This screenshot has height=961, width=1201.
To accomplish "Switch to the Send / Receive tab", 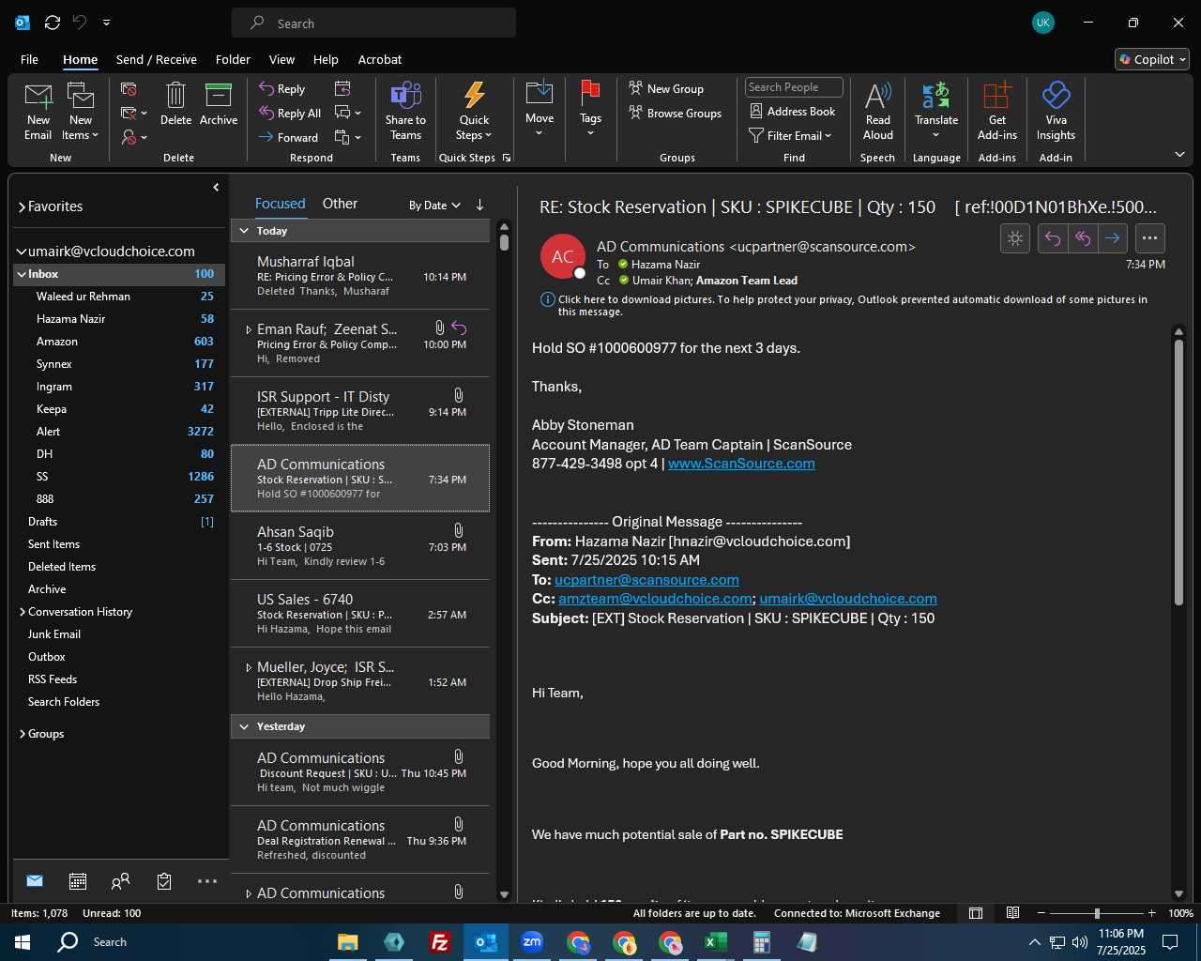I will tap(157, 59).
